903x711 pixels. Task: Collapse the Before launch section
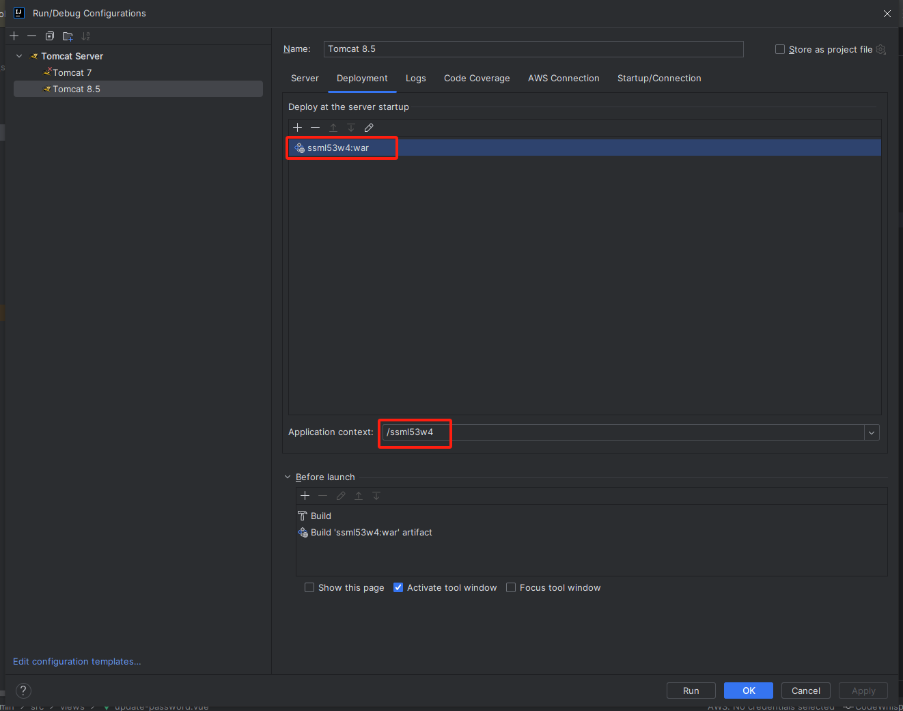click(288, 477)
